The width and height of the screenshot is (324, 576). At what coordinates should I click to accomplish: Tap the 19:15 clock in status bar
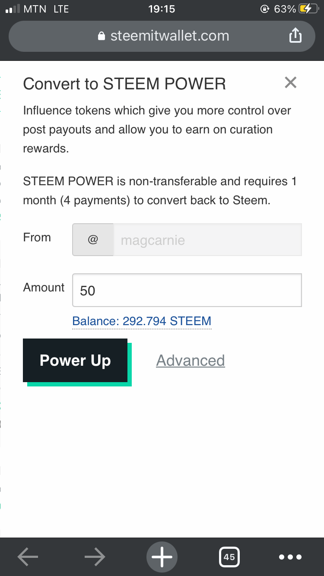(162, 9)
